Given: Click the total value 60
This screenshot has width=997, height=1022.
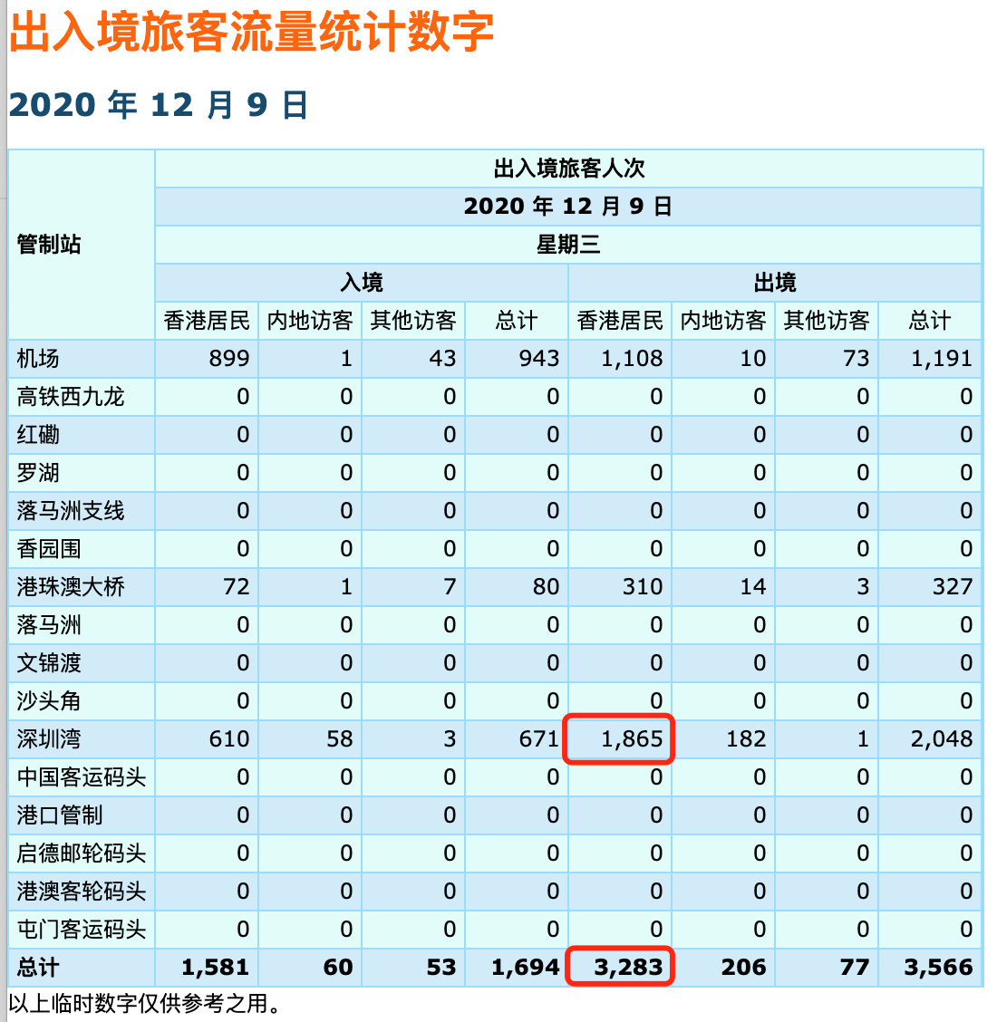Looking at the screenshot, I should (x=338, y=968).
